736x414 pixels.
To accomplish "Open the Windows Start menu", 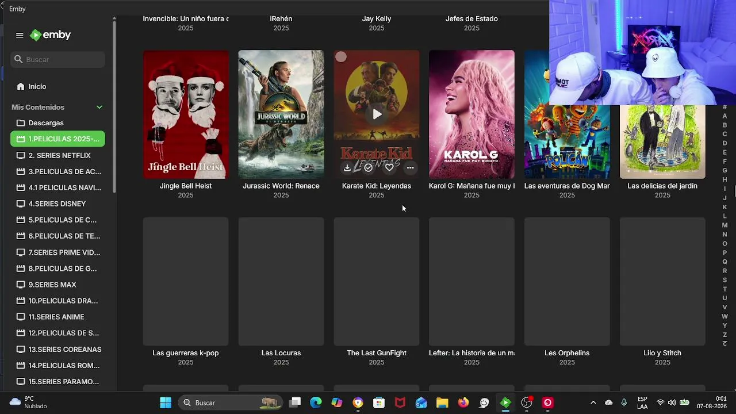I will 166,402.
